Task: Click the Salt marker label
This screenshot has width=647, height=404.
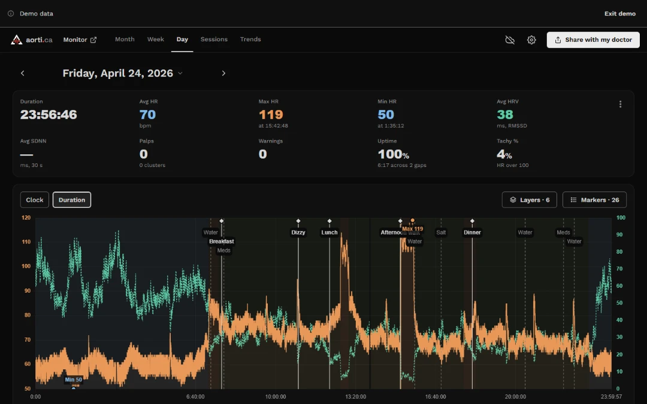Action: 441,232
